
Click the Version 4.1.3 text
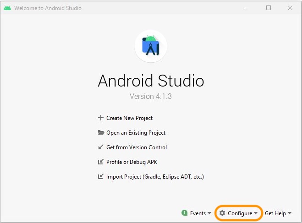click(151, 96)
